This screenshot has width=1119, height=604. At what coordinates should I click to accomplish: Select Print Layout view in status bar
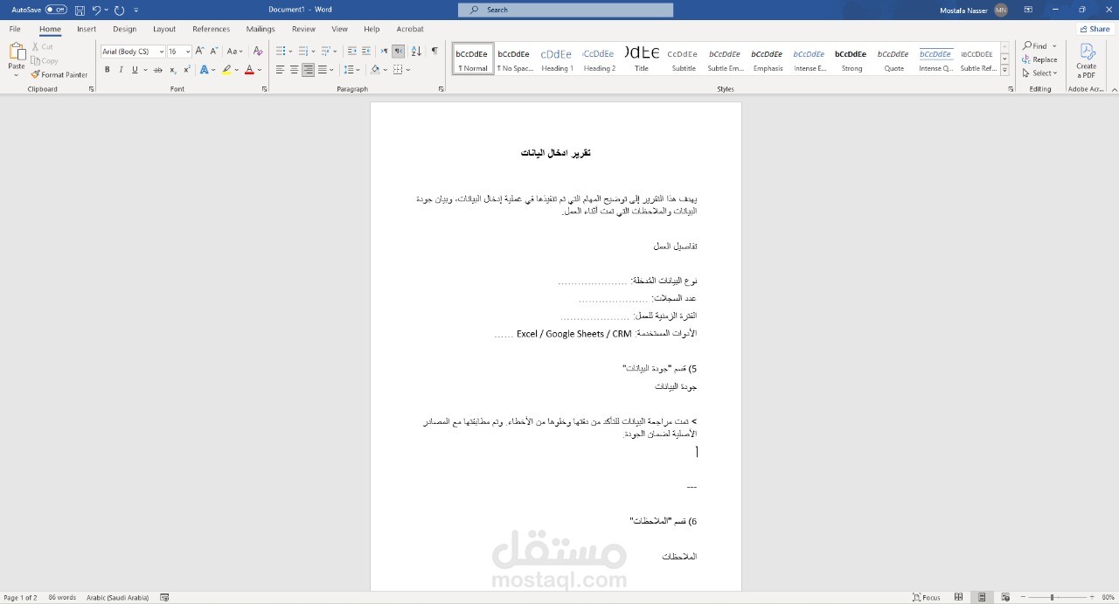tap(982, 597)
